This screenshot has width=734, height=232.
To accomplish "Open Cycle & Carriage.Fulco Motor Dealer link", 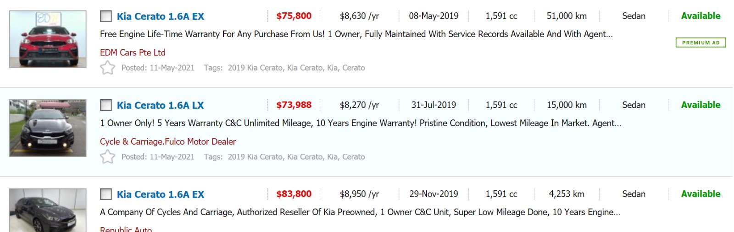I will 168,141.
